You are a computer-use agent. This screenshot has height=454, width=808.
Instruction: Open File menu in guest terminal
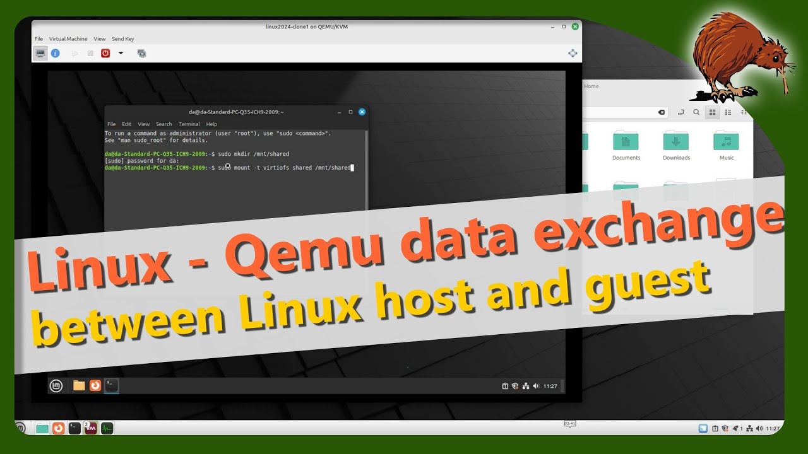pos(112,124)
